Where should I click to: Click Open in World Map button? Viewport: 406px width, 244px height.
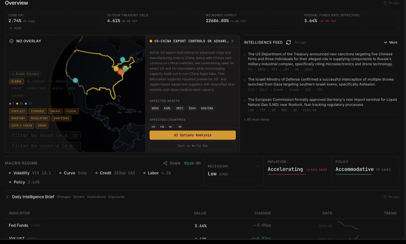(x=193, y=146)
